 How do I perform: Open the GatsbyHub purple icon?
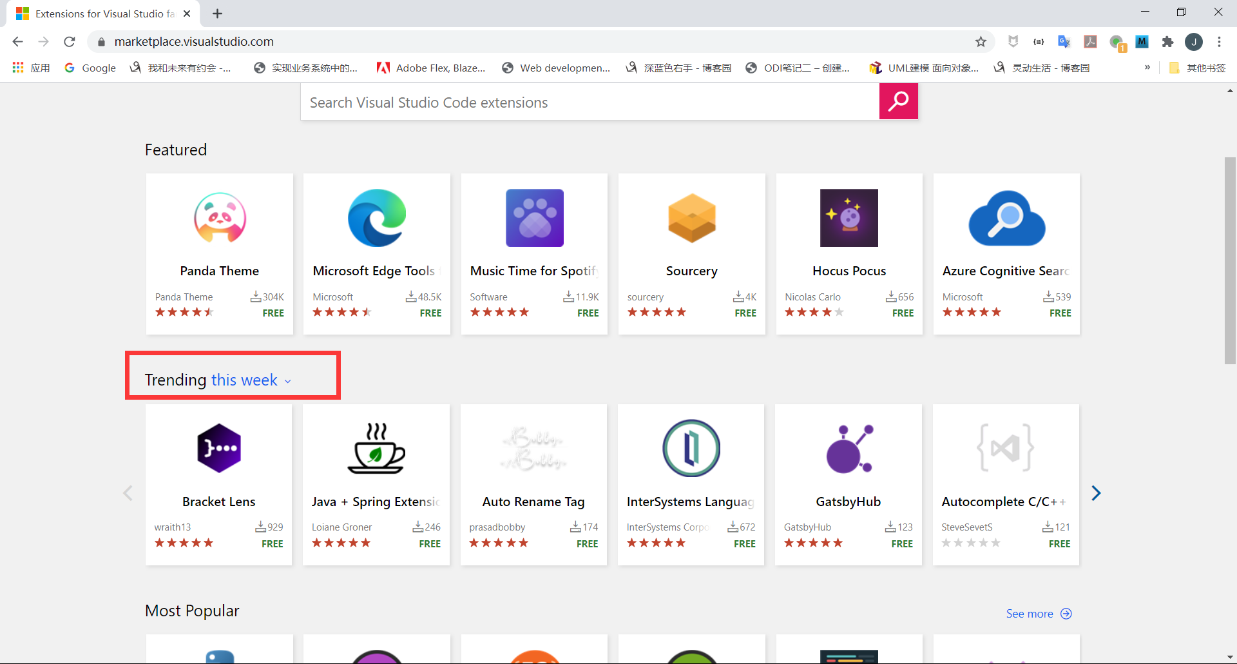point(849,448)
